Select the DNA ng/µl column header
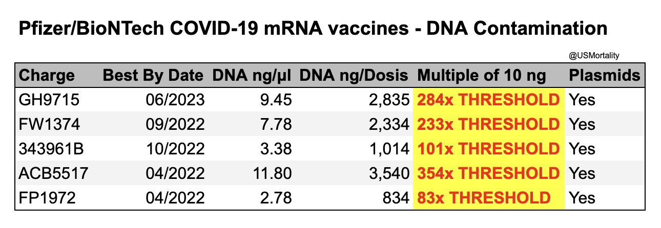661x228 pixels. (252, 76)
